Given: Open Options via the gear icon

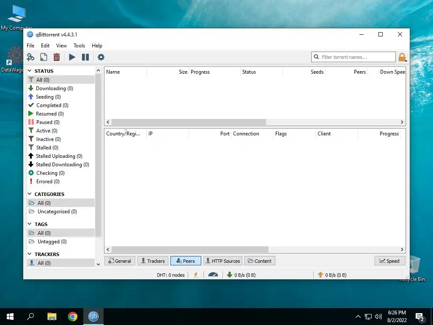Looking at the screenshot, I should pyautogui.click(x=101, y=57).
